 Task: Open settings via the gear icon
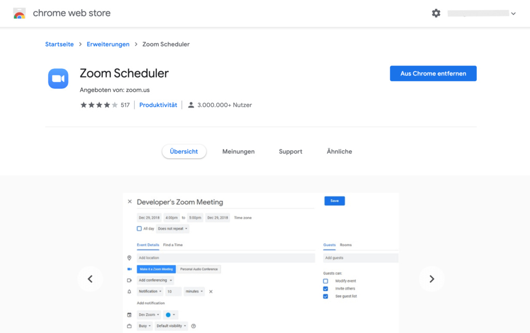(436, 13)
